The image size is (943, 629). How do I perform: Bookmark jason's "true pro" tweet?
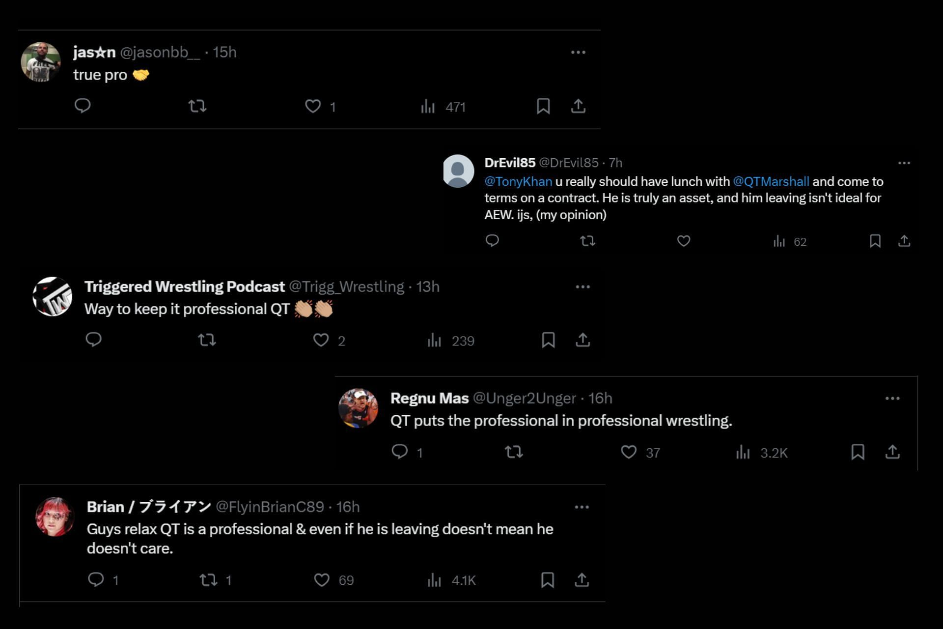click(543, 106)
